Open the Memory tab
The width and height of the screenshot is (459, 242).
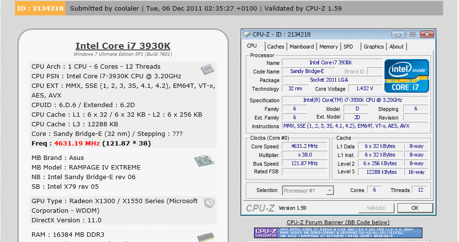(x=329, y=47)
